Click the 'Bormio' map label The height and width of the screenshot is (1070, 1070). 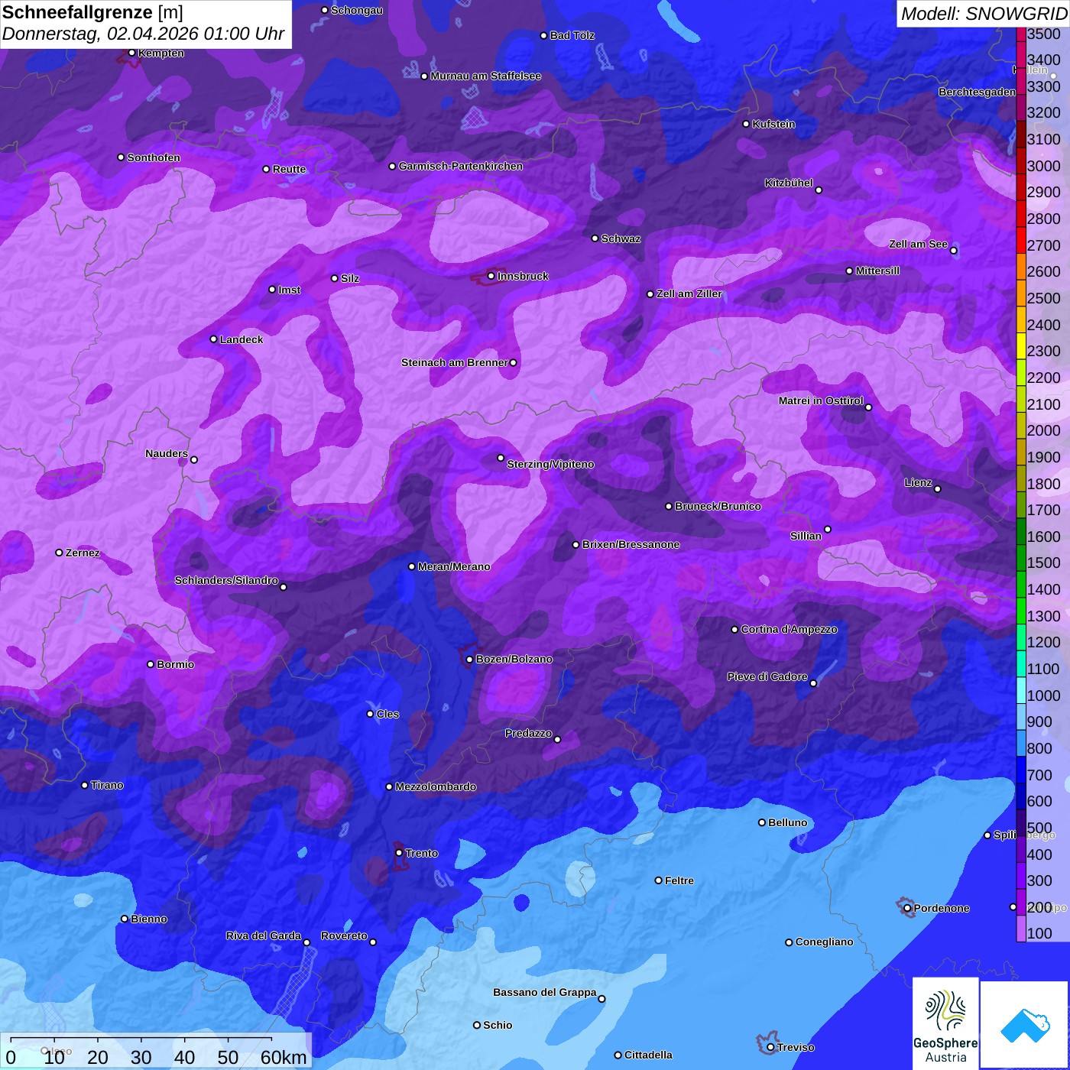pos(175,664)
